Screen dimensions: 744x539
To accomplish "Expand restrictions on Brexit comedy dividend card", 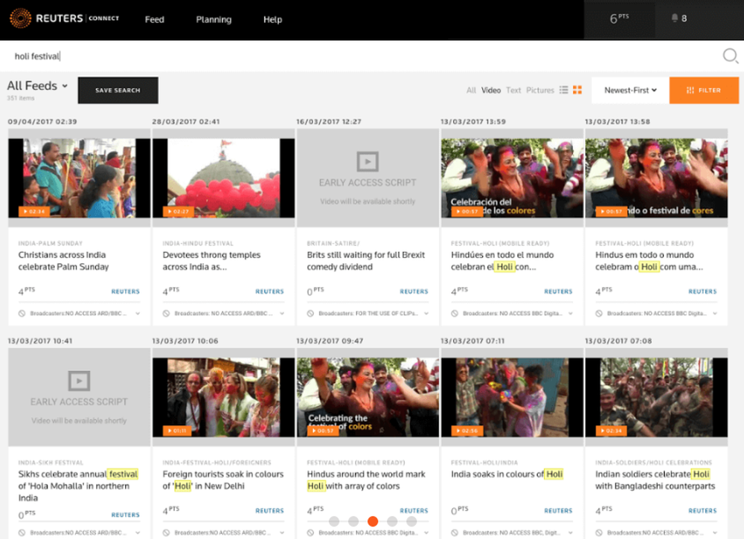I will 426,313.
